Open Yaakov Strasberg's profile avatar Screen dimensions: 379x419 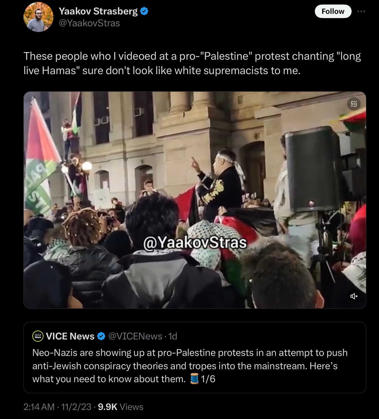point(38,17)
